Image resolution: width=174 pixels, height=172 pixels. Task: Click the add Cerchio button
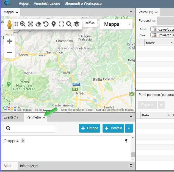(x=113, y=128)
